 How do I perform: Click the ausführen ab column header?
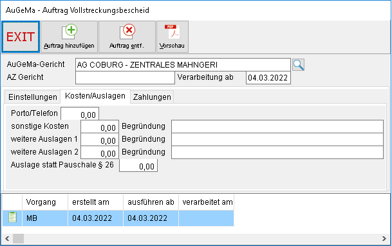[x=151, y=202]
